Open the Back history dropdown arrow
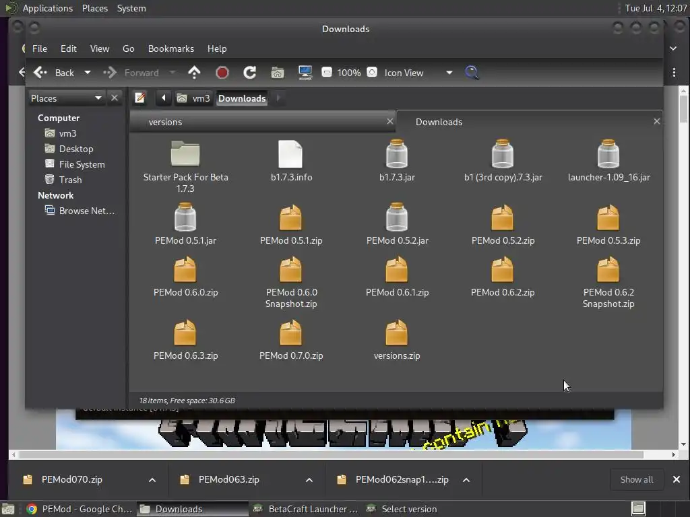This screenshot has height=517, width=690. [x=87, y=73]
